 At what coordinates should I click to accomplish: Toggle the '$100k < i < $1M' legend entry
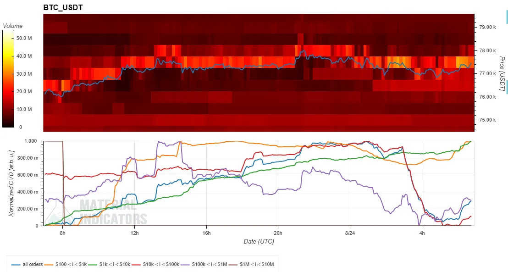click(204, 264)
